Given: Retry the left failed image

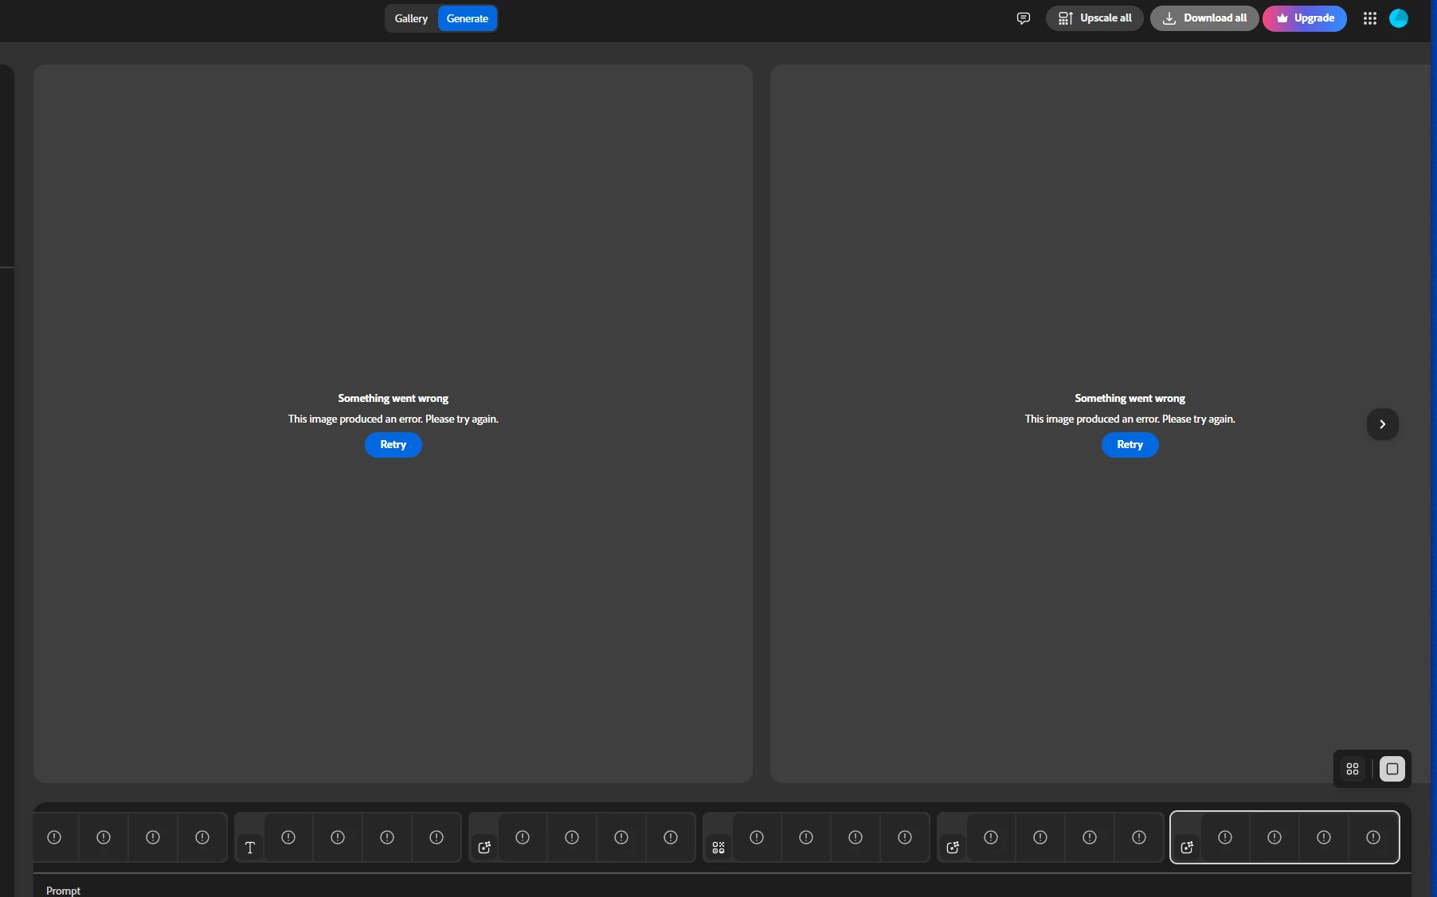Looking at the screenshot, I should click(394, 445).
